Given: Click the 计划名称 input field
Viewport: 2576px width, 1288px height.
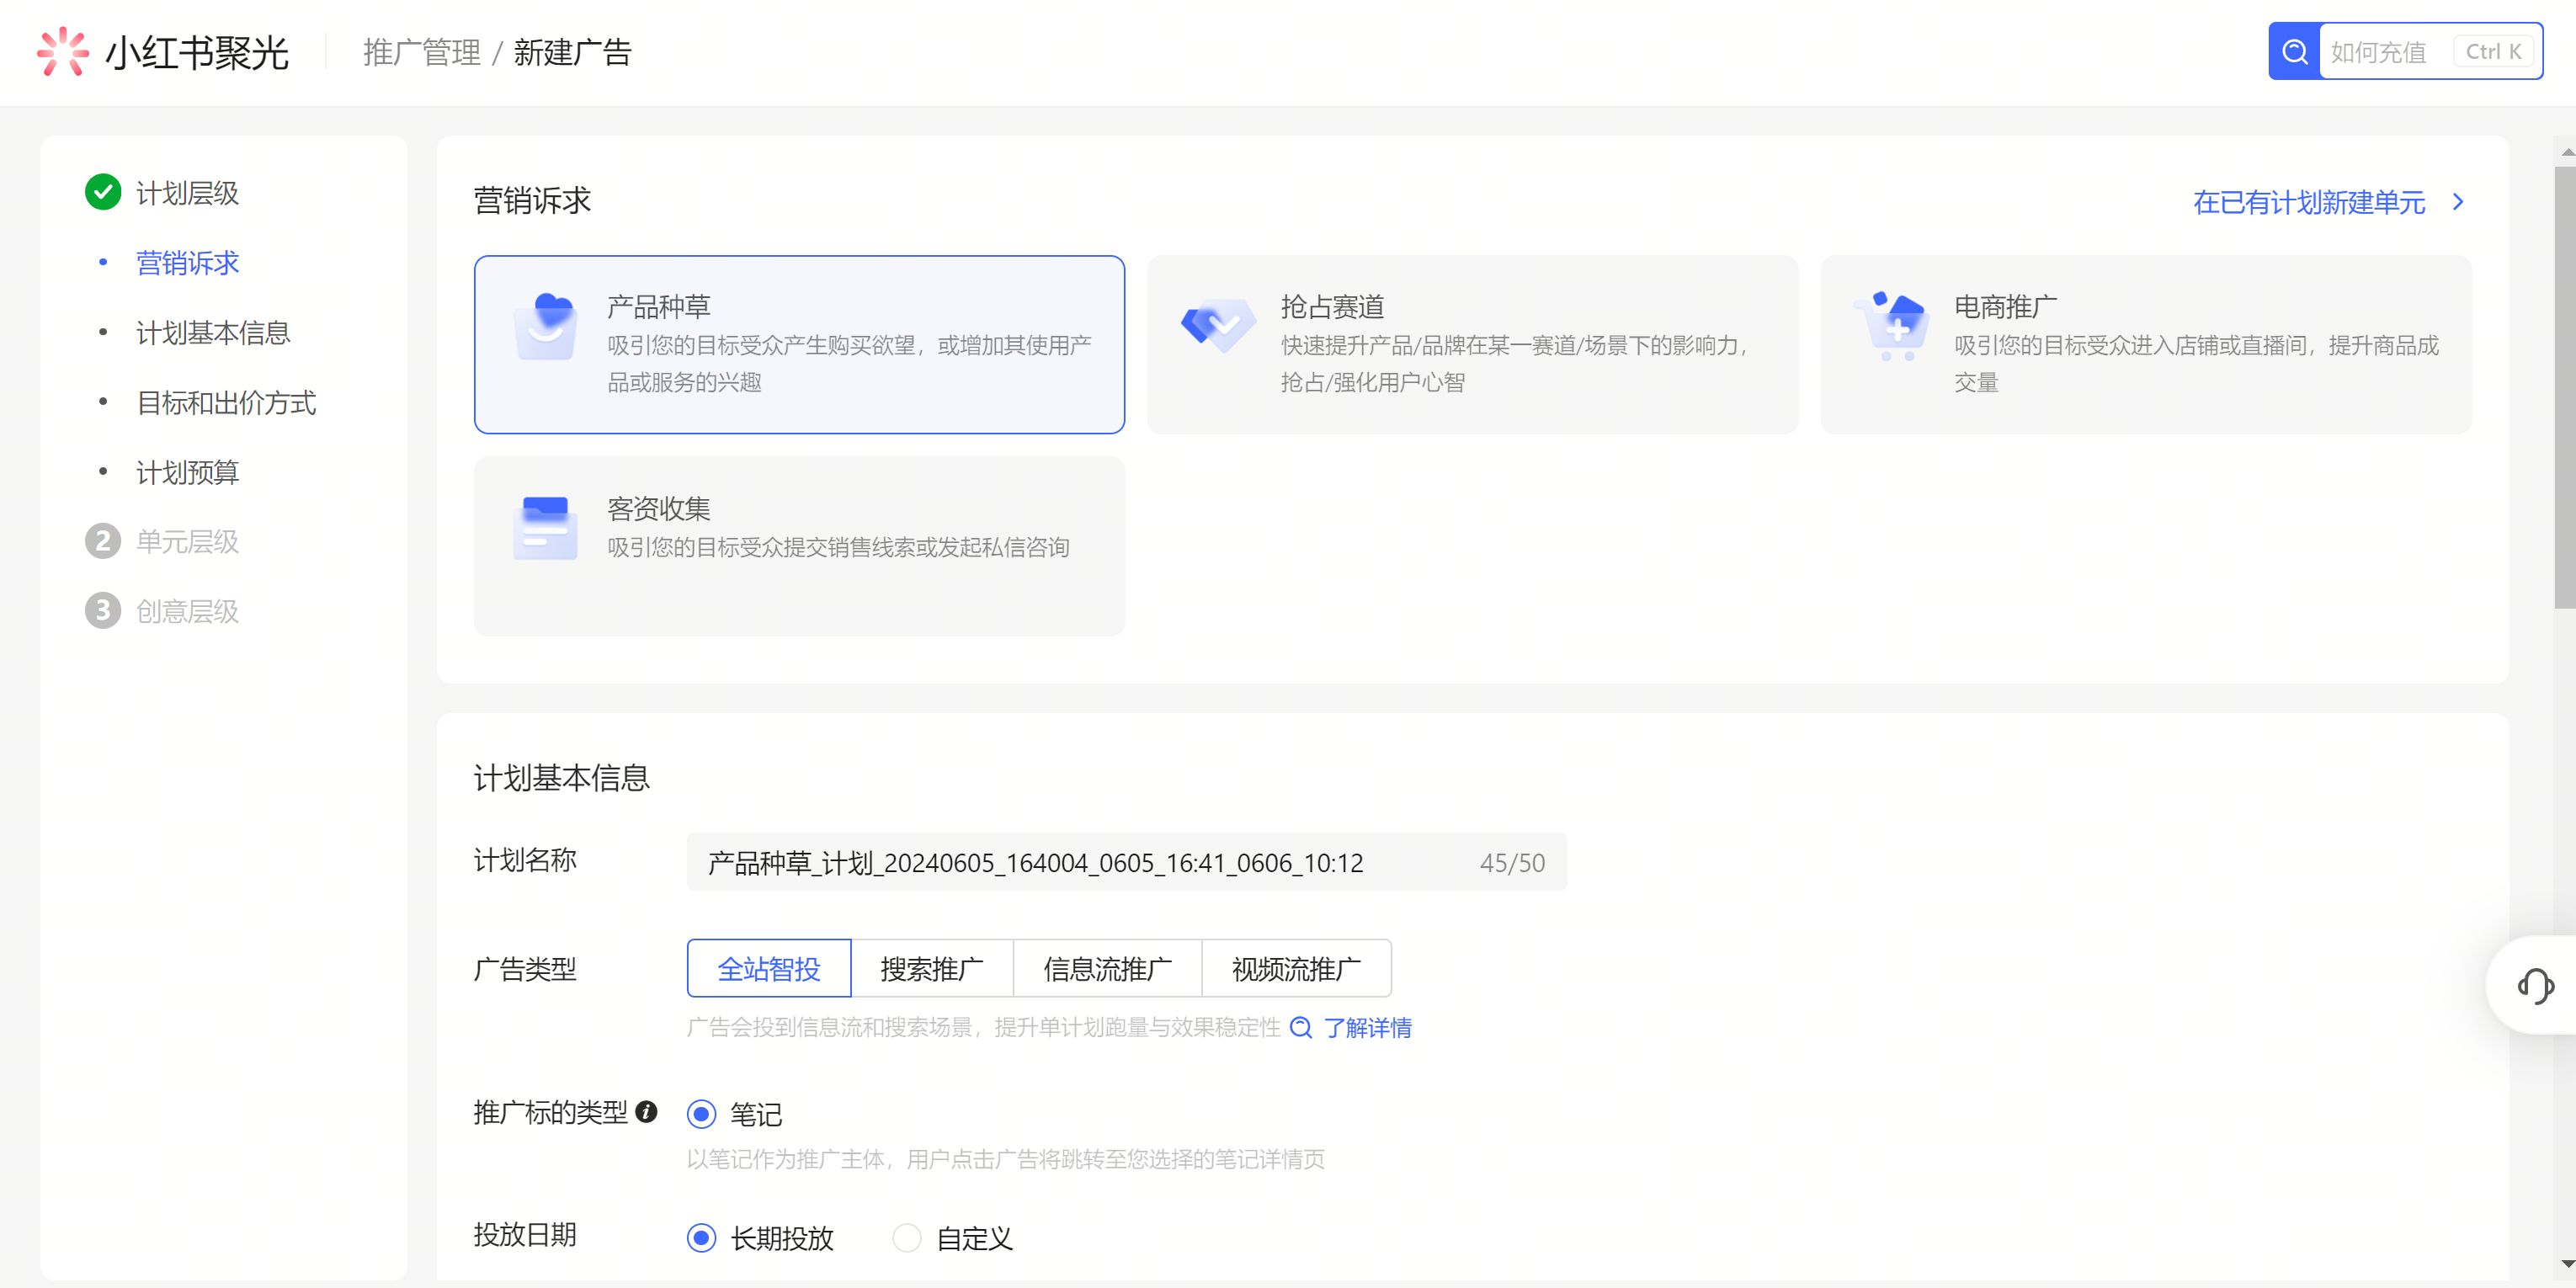Looking at the screenshot, I should click(x=1126, y=861).
